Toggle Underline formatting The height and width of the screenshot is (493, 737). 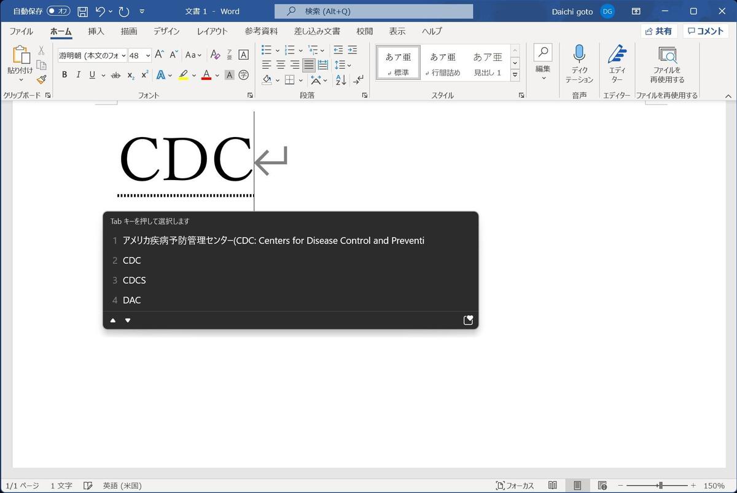pos(92,75)
